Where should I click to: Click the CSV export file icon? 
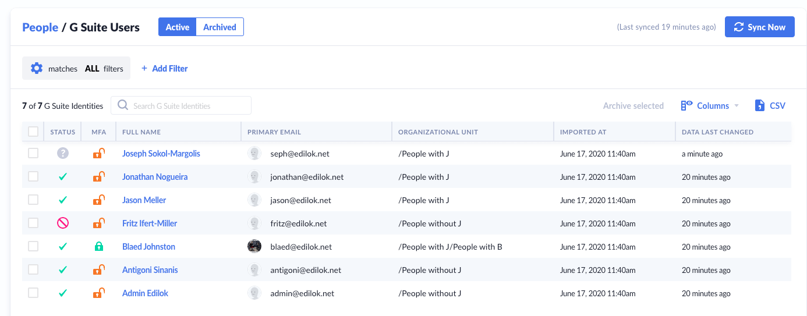(759, 106)
